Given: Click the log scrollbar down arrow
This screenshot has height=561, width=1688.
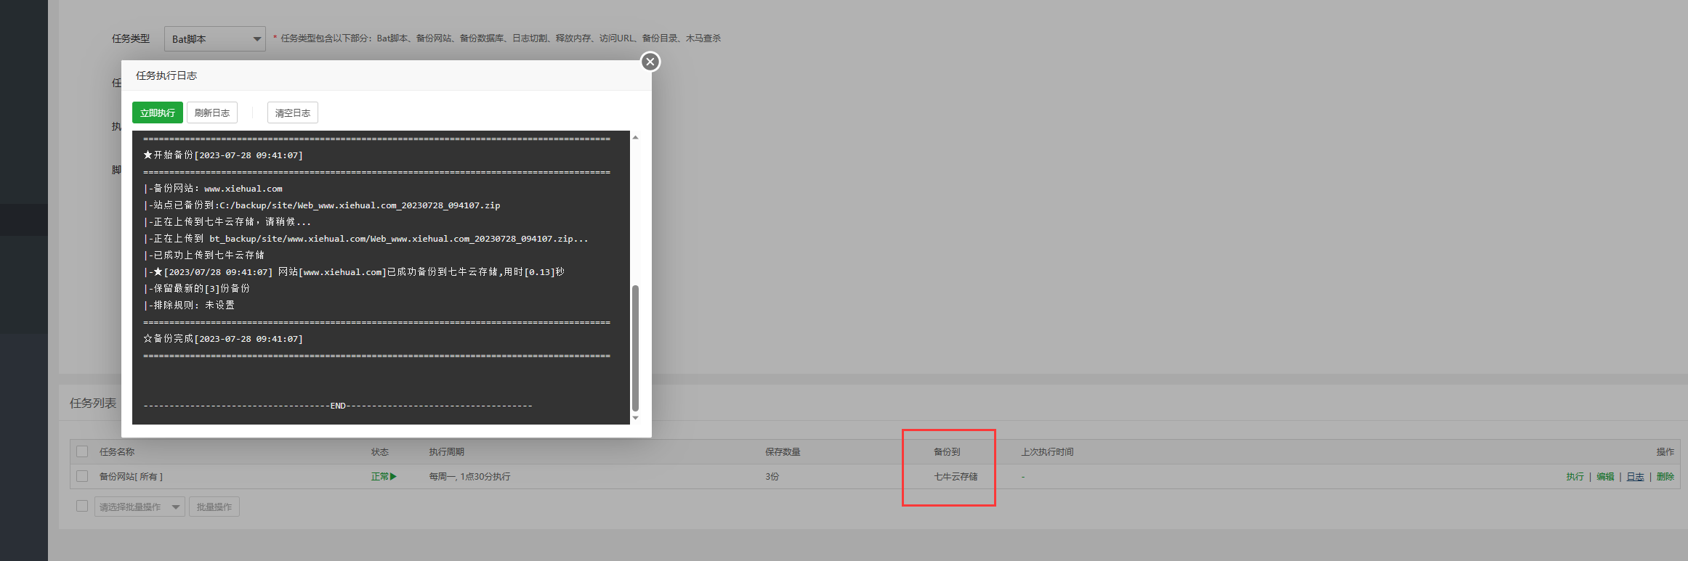Looking at the screenshot, I should point(635,418).
